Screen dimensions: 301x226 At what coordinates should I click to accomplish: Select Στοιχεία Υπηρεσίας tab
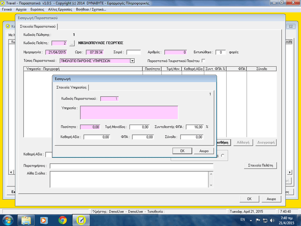click(x=71, y=87)
